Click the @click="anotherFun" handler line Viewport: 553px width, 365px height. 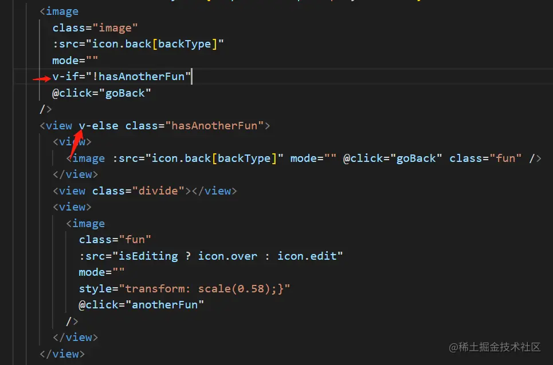(x=142, y=305)
